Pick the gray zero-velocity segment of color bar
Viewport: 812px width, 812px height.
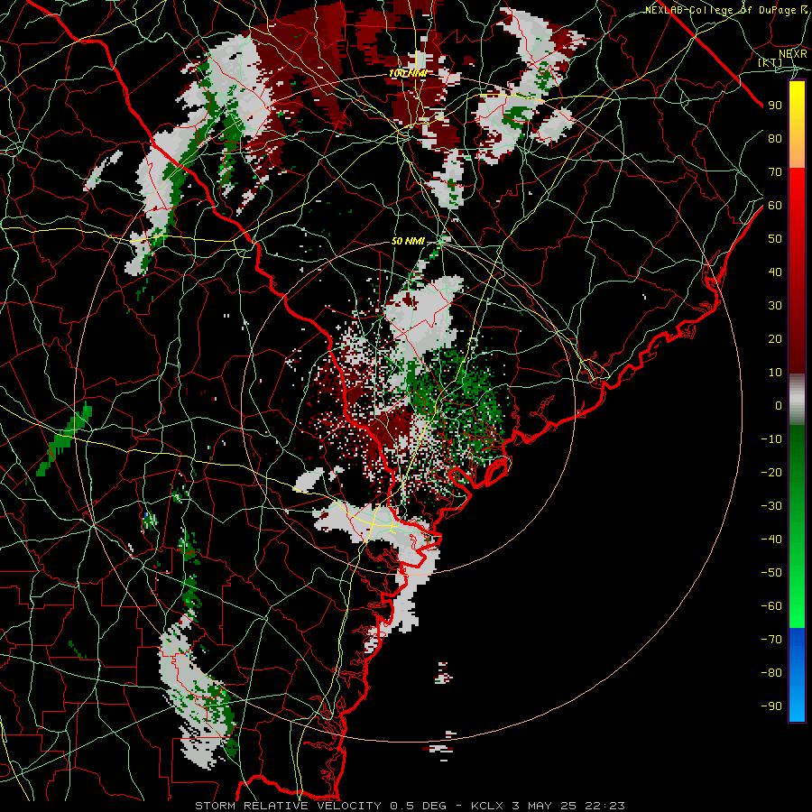(797, 400)
